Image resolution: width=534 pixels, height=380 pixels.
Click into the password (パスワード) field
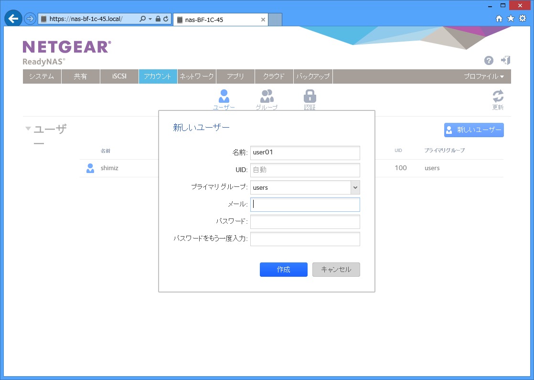coord(305,222)
